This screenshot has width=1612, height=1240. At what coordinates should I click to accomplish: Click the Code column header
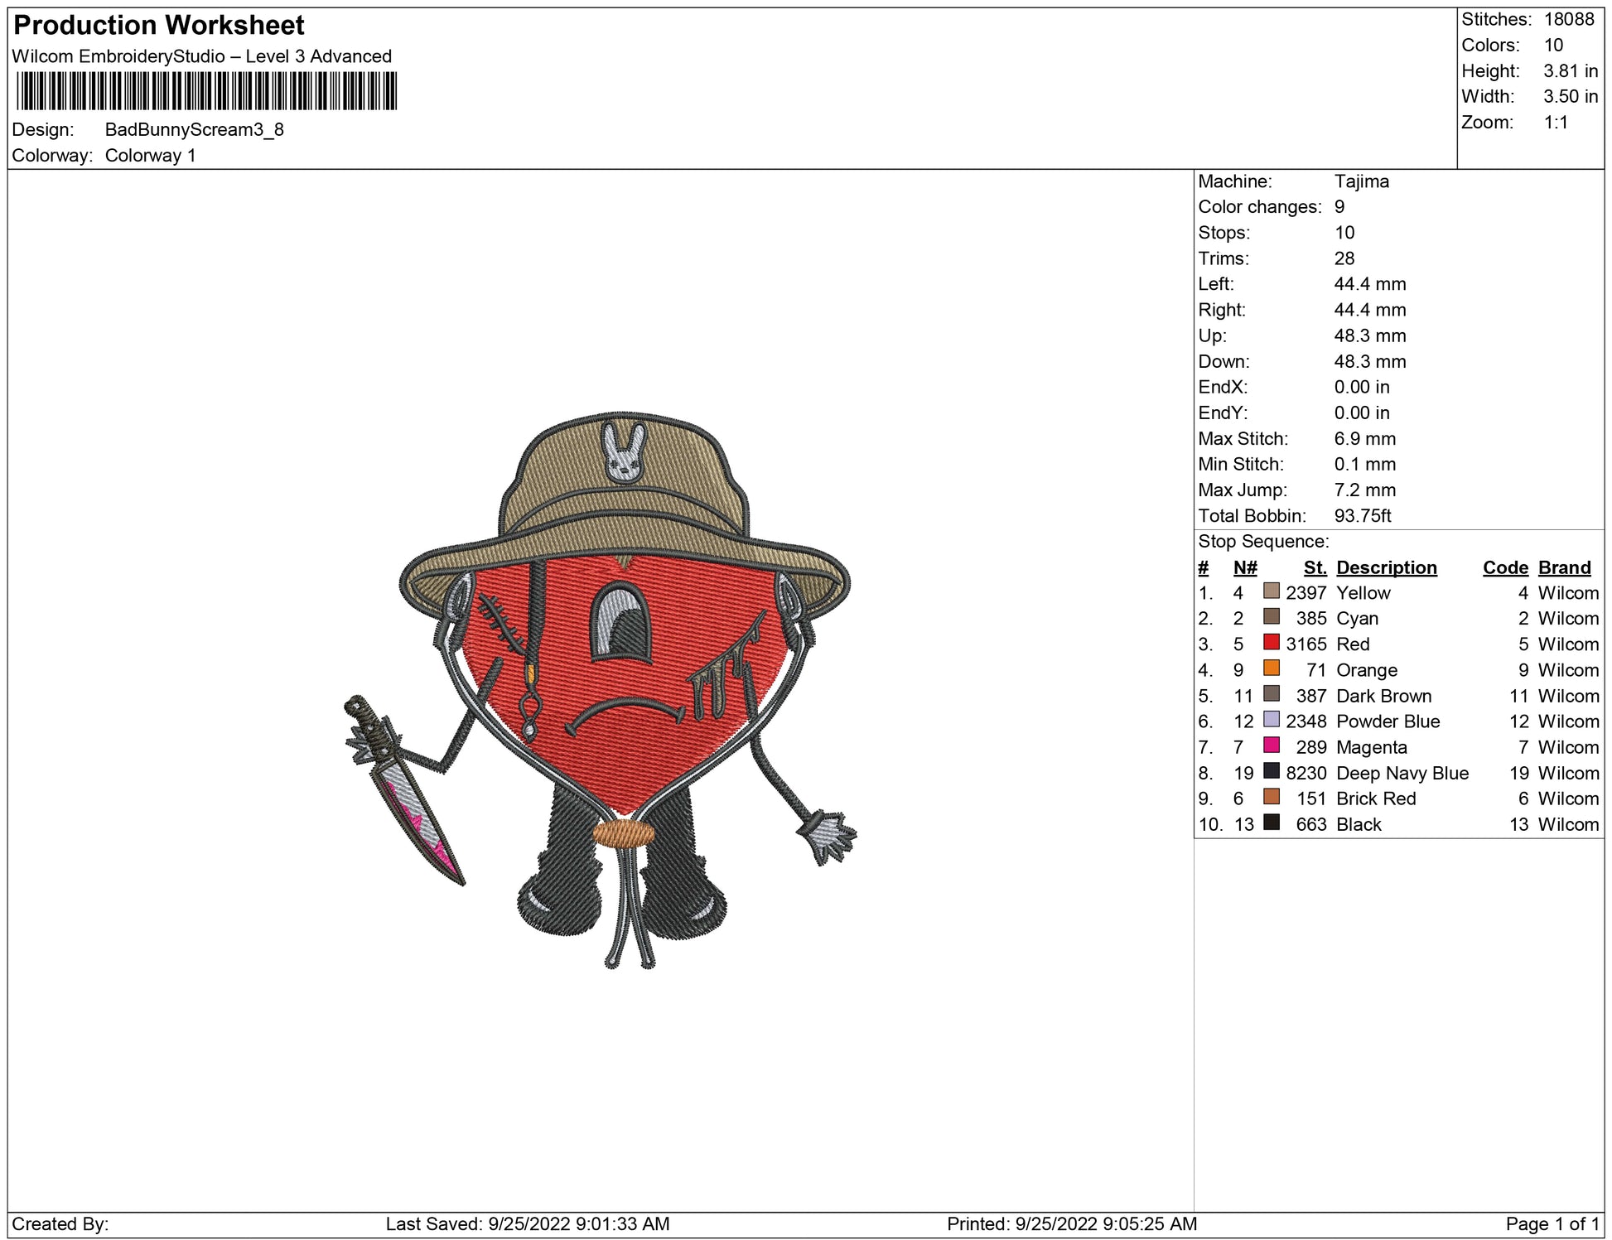pyautogui.click(x=1504, y=567)
